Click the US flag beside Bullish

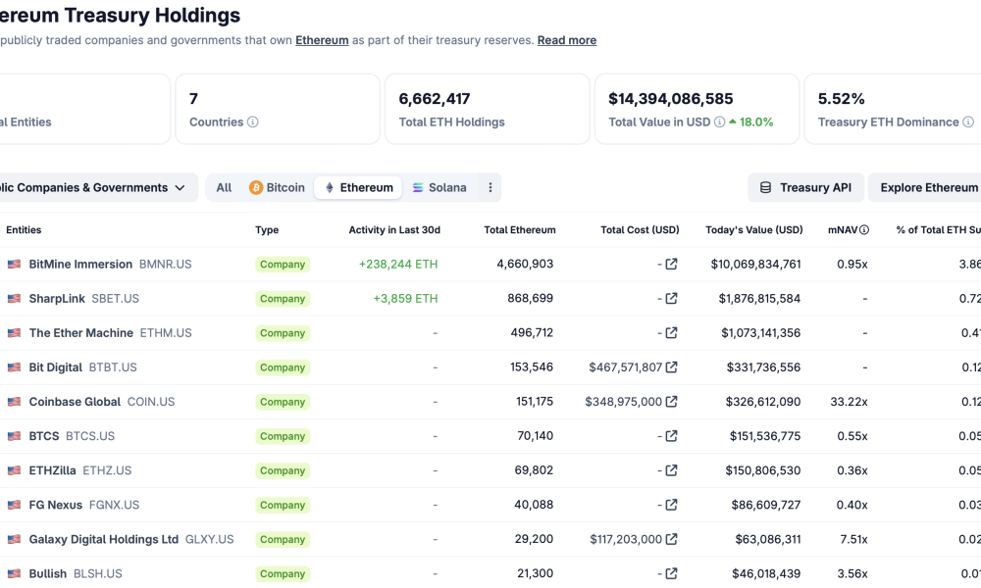pos(14,573)
